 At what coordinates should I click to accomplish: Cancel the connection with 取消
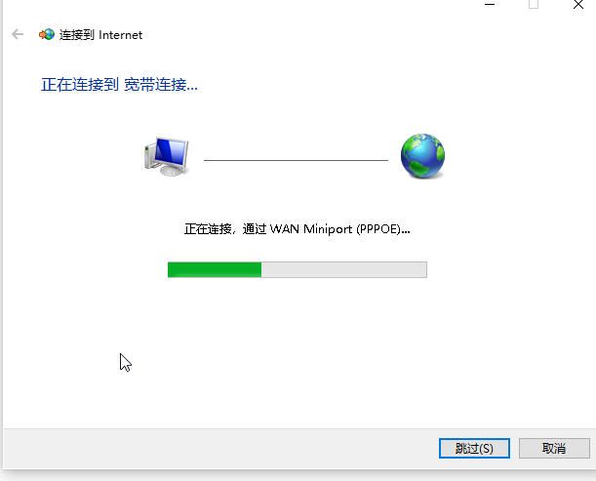coord(554,448)
